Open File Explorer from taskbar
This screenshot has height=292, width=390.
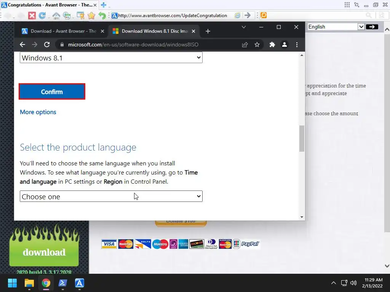click(x=29, y=283)
